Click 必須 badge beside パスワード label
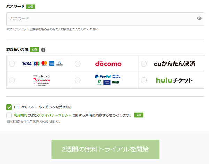 (x=31, y=7)
